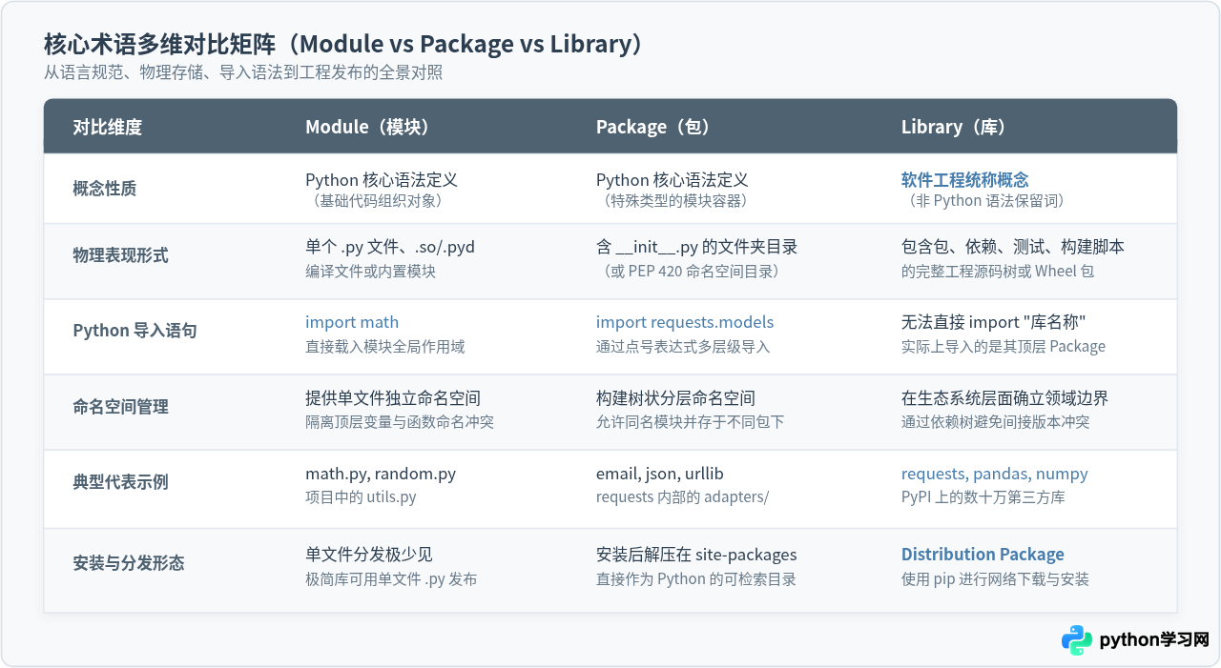Select the 'Package（包）' column header
Viewport: 1221px width, 668px height.
pos(652,127)
